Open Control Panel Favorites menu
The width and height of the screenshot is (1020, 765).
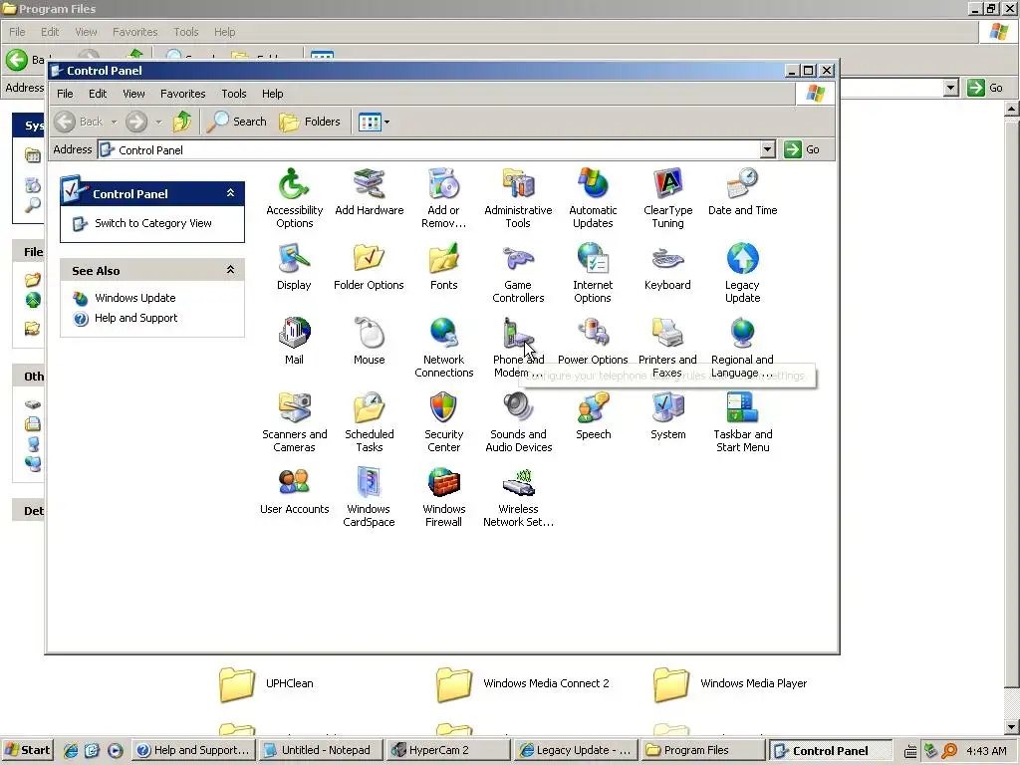pyautogui.click(x=183, y=94)
